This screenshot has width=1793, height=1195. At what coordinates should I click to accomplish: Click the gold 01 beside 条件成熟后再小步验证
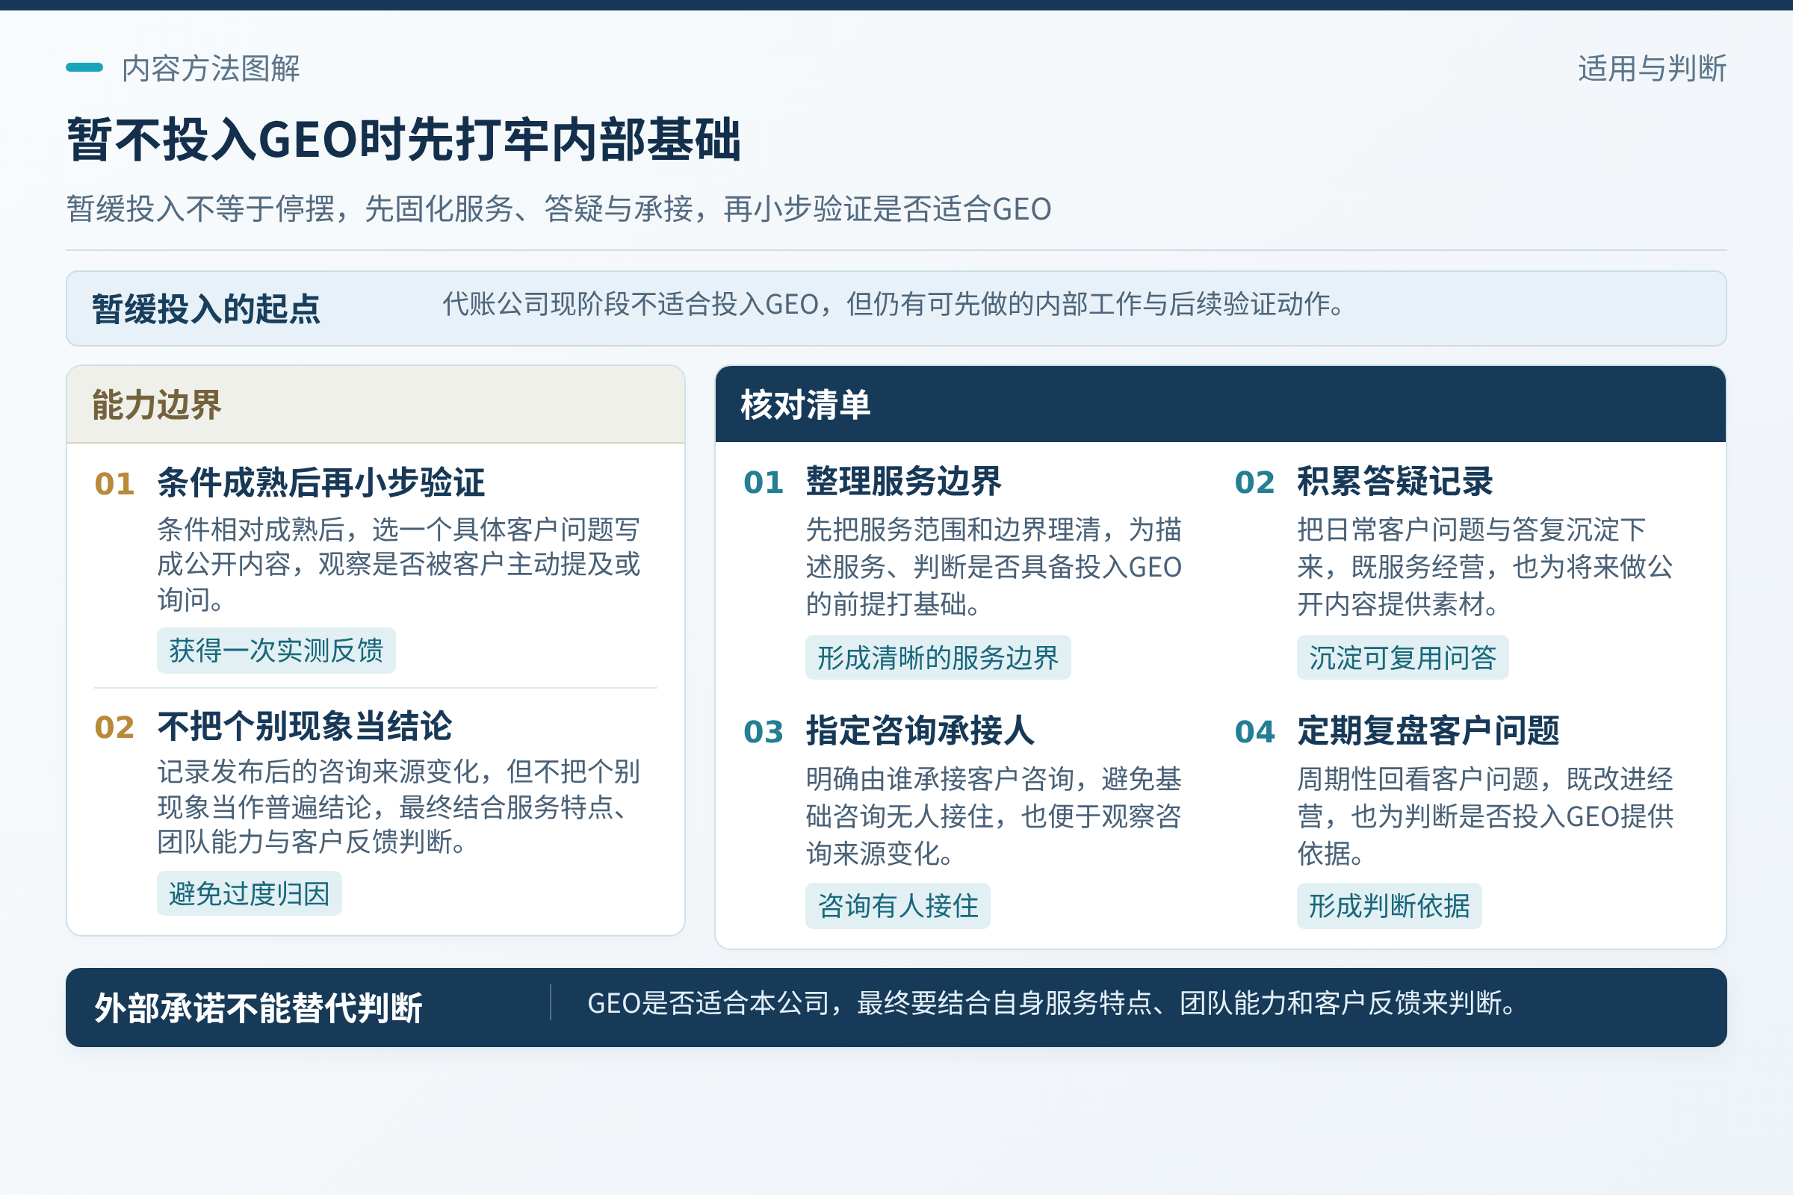pos(114,484)
